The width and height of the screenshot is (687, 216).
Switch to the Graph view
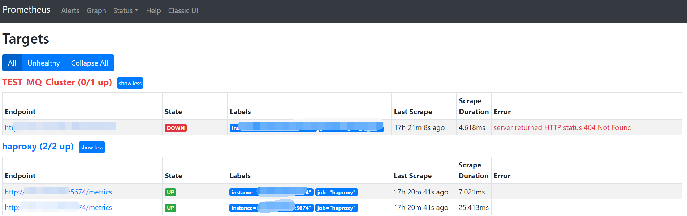[x=96, y=10]
